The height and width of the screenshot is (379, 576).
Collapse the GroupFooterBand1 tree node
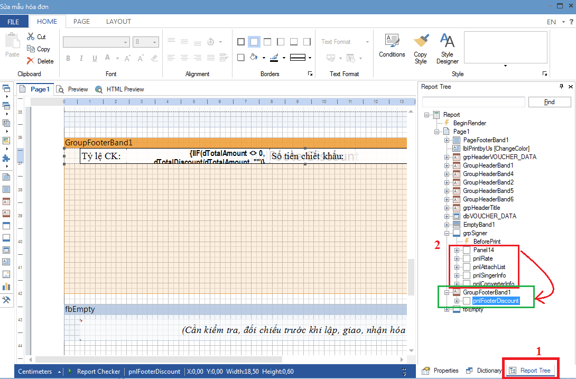tap(447, 292)
